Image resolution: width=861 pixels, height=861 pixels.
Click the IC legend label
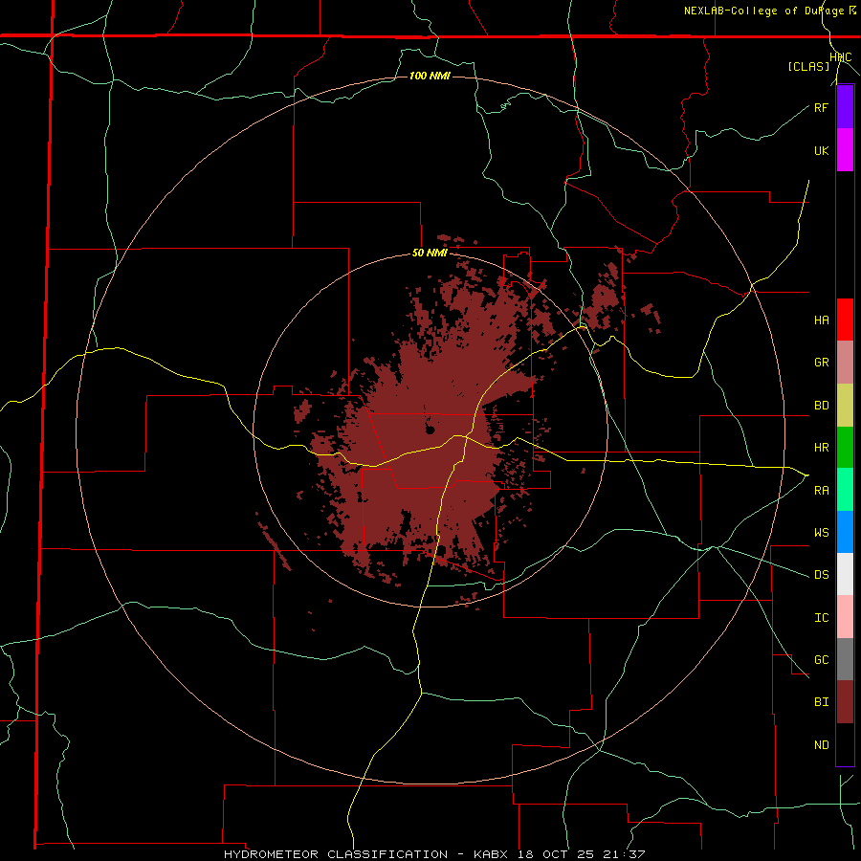coord(821,618)
